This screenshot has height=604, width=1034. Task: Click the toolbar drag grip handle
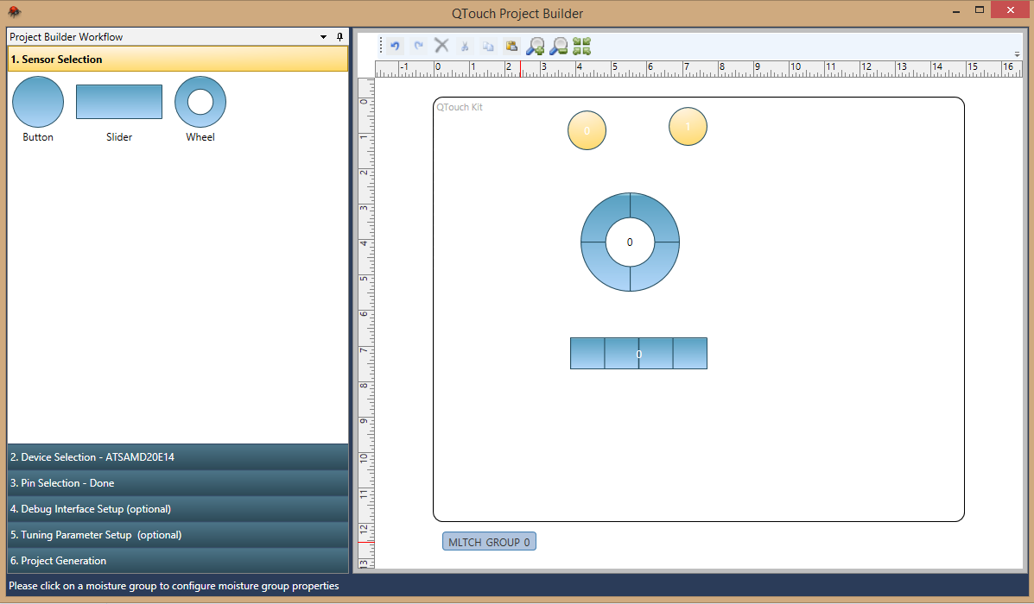click(x=381, y=46)
